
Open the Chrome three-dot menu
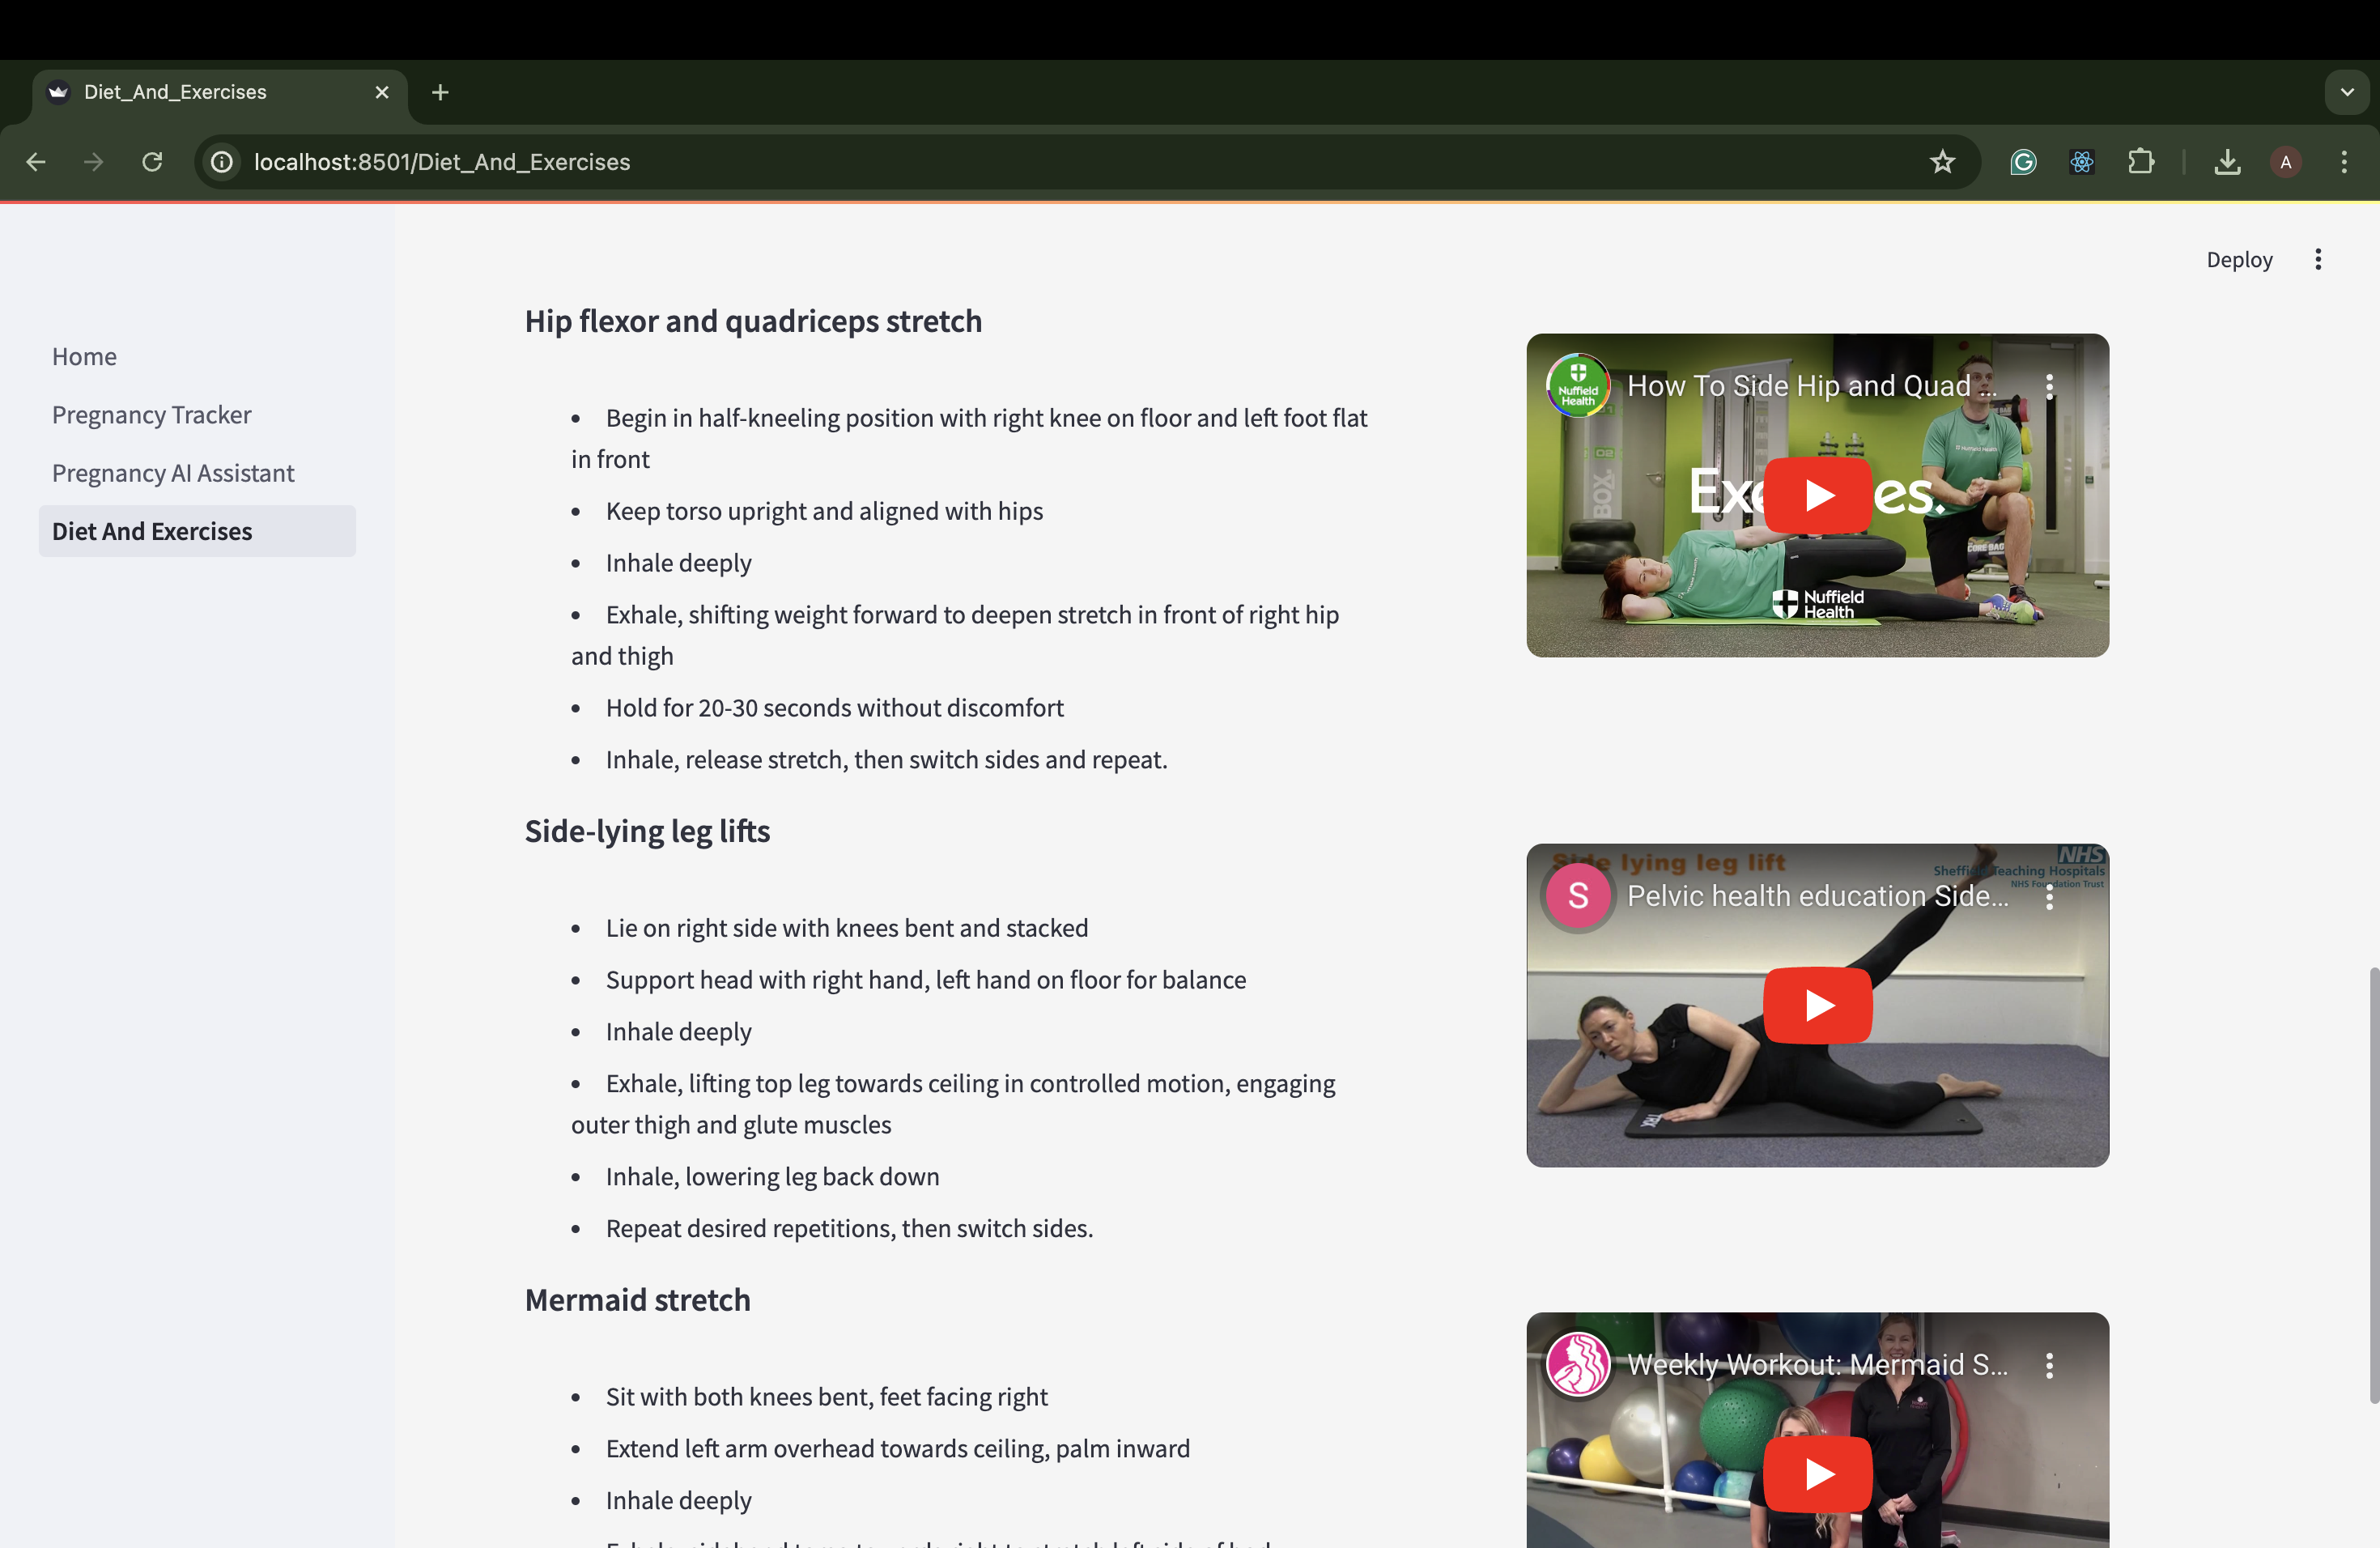coord(2344,162)
